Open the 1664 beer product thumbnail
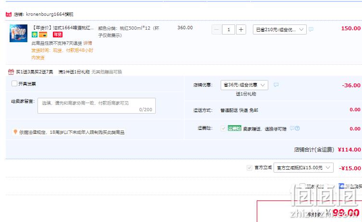 point(18,33)
